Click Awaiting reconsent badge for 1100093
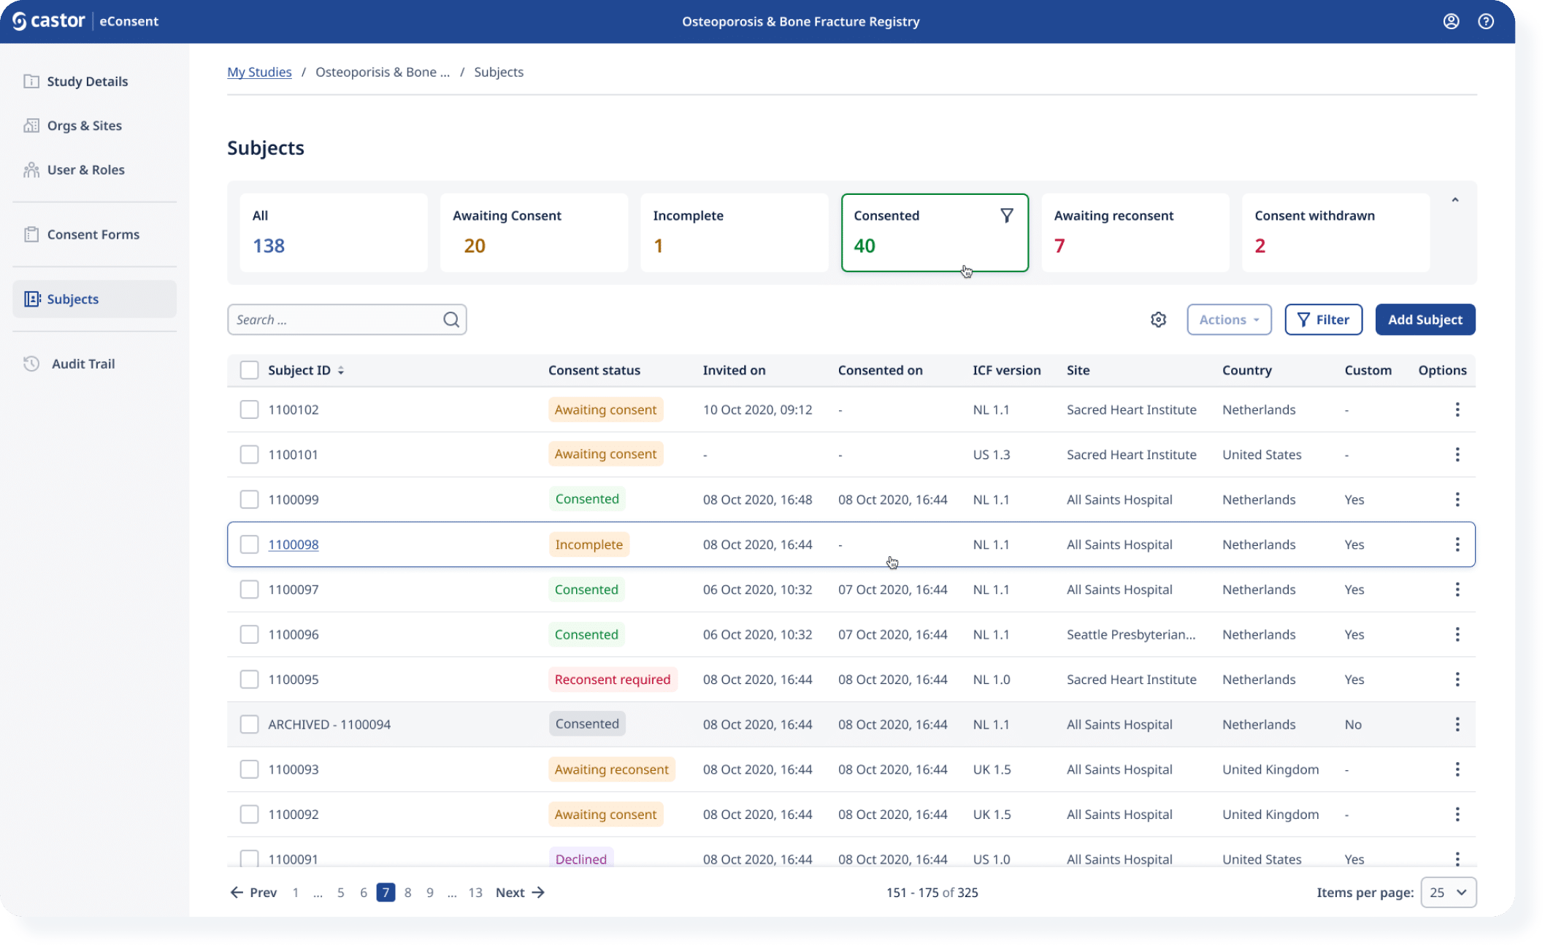 point(612,769)
